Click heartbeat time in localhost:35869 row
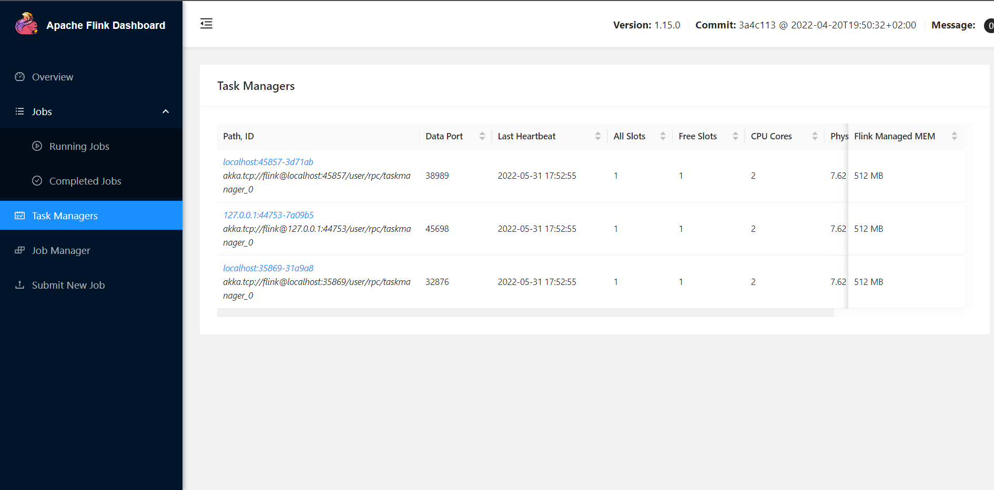The height and width of the screenshot is (490, 994). [537, 282]
